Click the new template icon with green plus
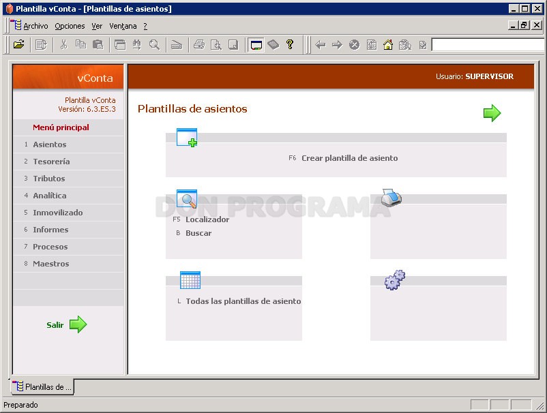This screenshot has height=413, width=547. coord(187,138)
